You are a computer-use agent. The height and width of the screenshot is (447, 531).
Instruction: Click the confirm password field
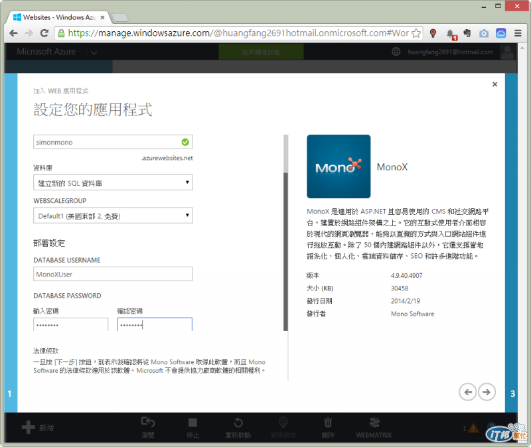click(155, 324)
